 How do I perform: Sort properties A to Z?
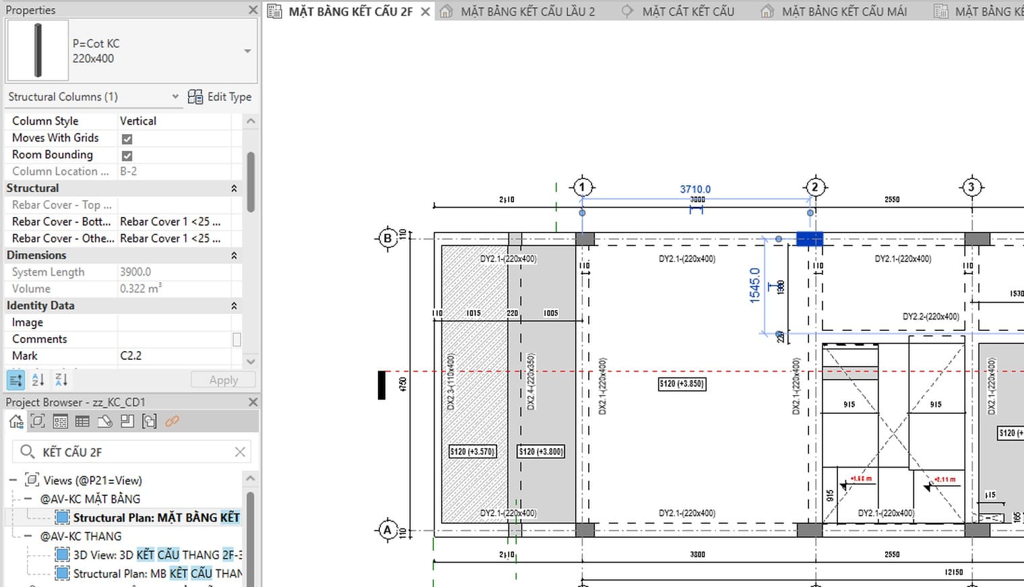(38, 379)
